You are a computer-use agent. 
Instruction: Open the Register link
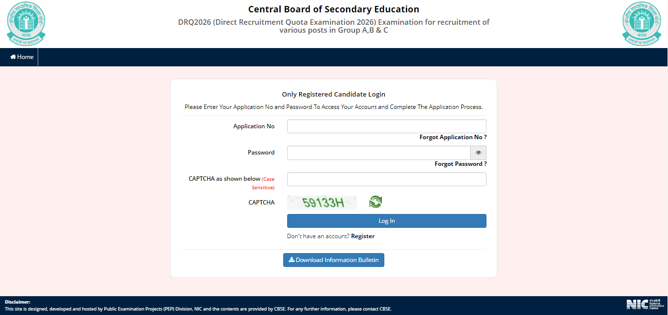pos(363,236)
